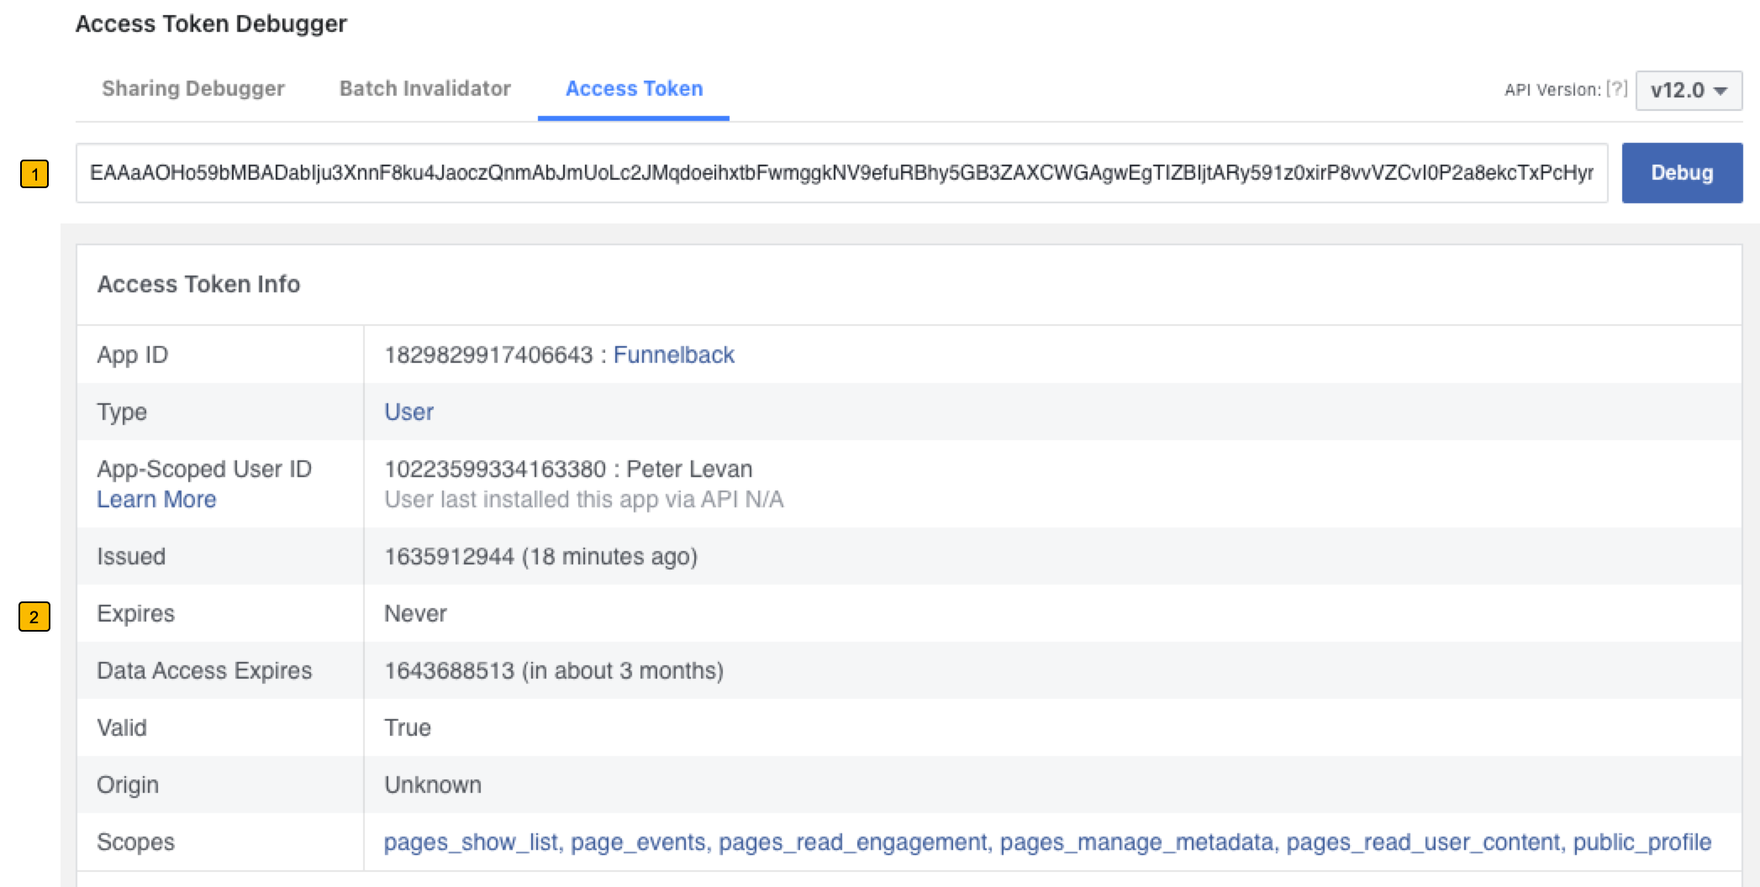Viewport: 1760px width, 887px height.
Task: Click the User token type link
Action: [408, 412]
